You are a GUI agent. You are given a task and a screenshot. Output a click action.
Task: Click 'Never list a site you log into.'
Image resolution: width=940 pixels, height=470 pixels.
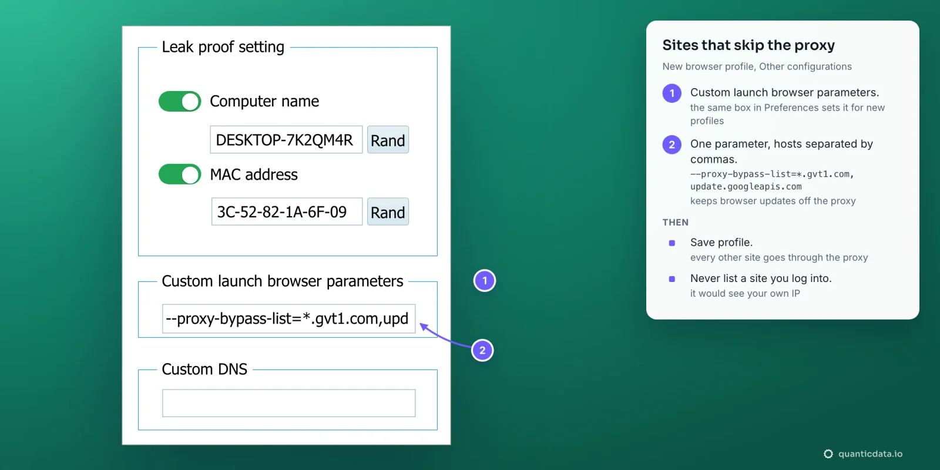(761, 278)
